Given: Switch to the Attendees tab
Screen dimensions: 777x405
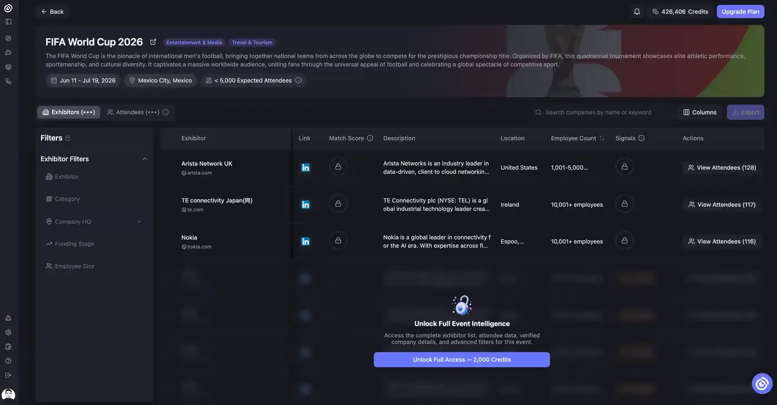Looking at the screenshot, I should click(x=133, y=112).
